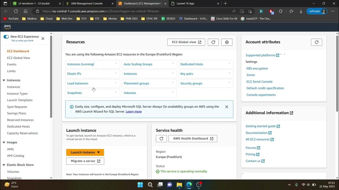Open taskbar weather widget
The height and width of the screenshot is (190, 339).
(x=12, y=185)
